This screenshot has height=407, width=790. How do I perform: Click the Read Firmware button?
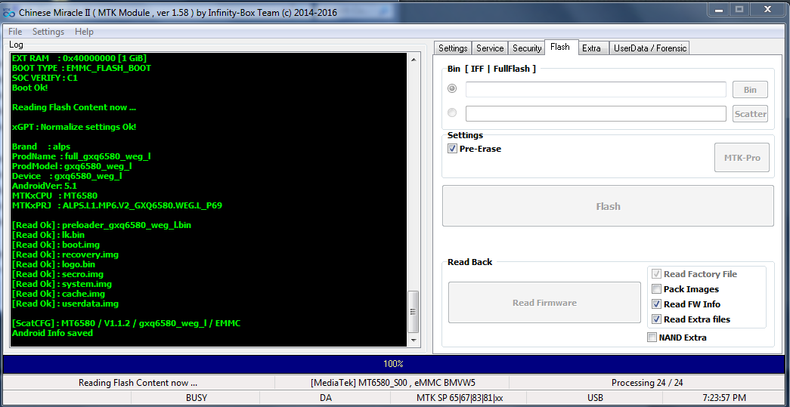click(x=544, y=303)
